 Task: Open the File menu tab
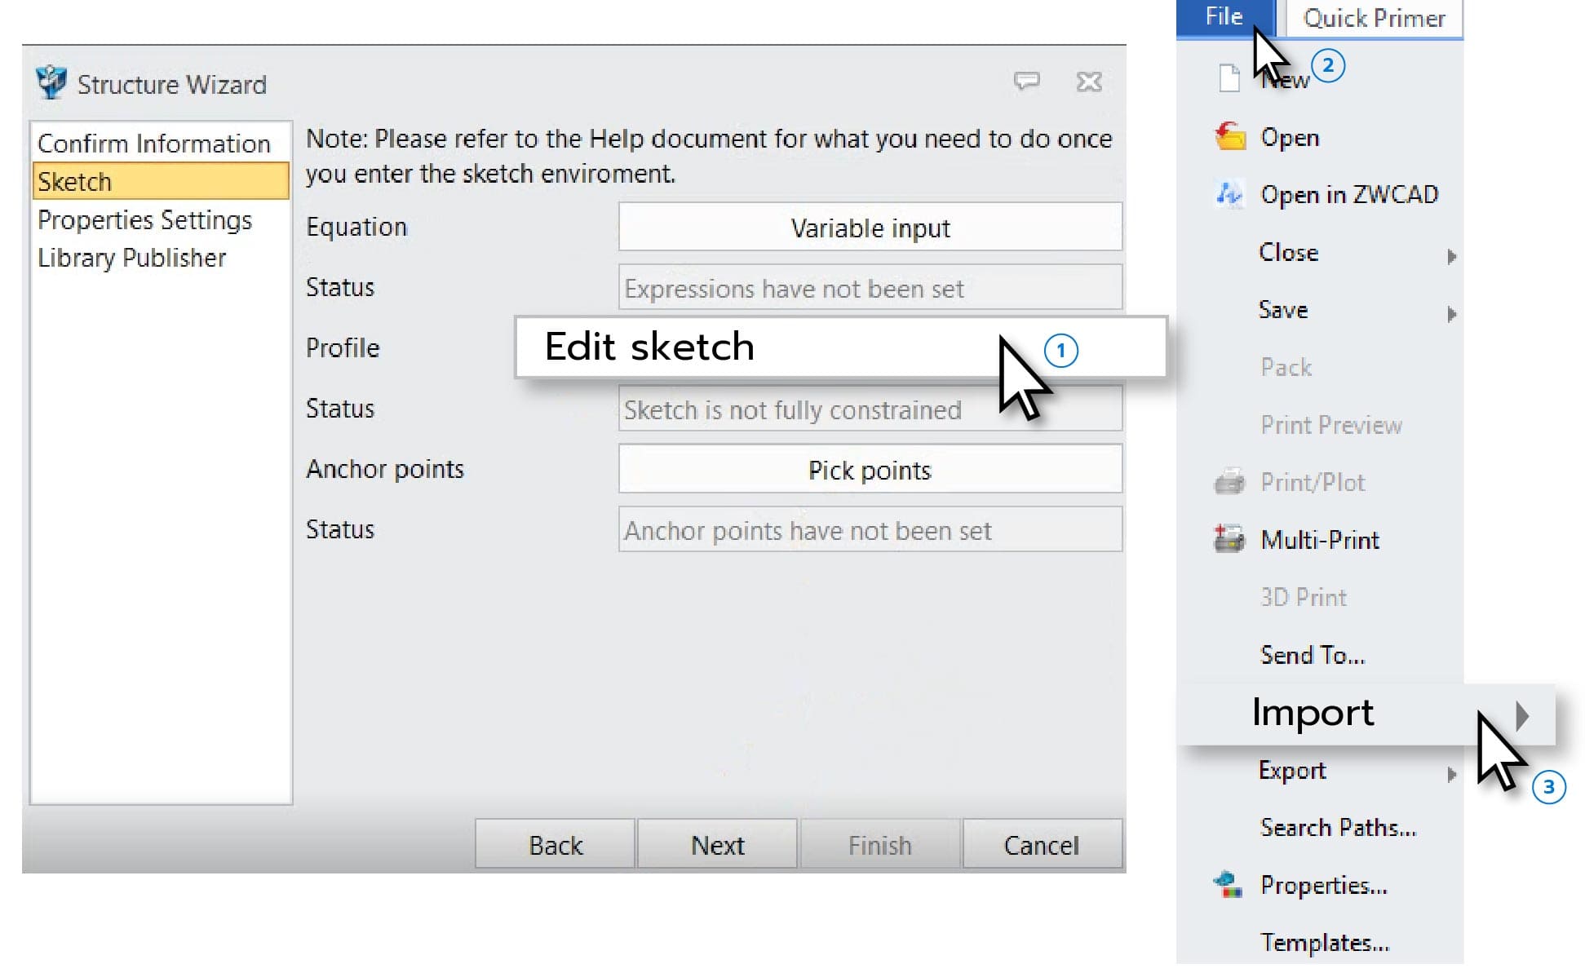pyautogui.click(x=1223, y=17)
